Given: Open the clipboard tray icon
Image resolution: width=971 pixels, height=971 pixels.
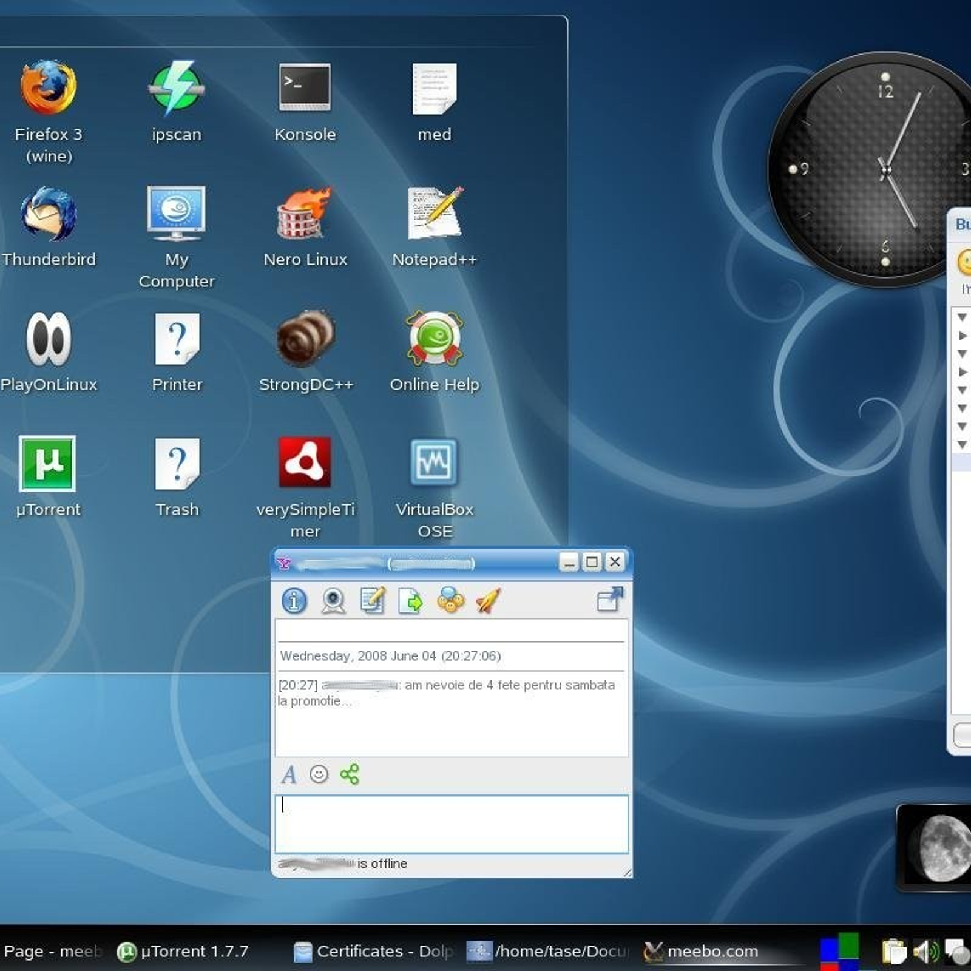Looking at the screenshot, I should 894,951.
